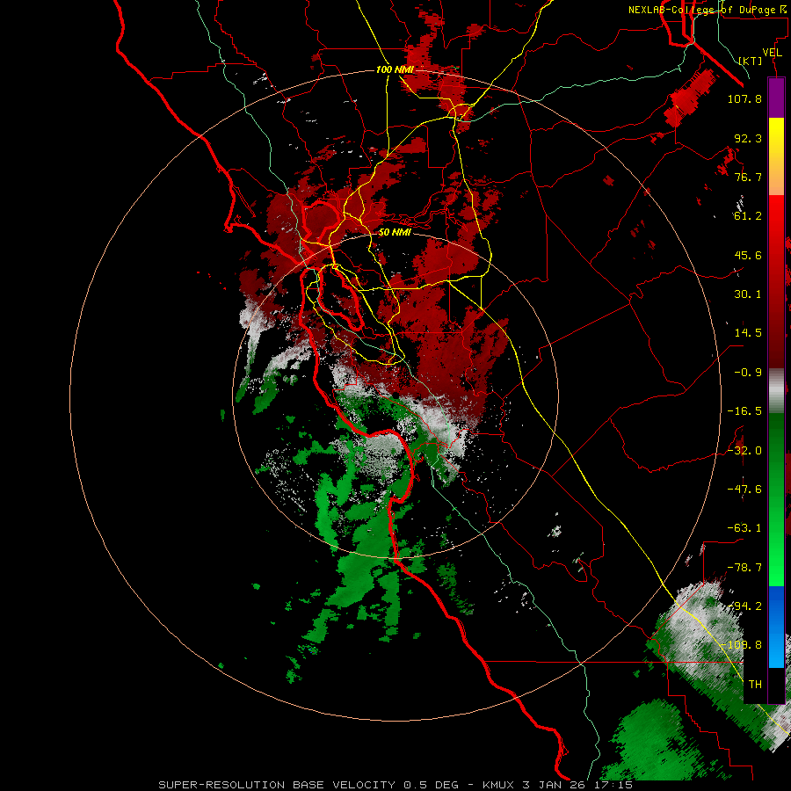Click the [KT] units label

751,61
